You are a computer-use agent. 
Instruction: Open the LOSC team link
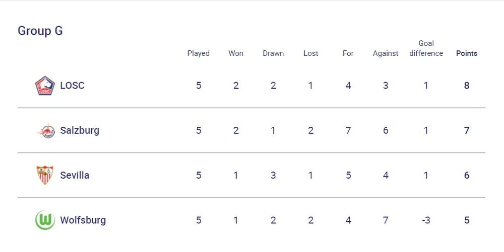72,86
